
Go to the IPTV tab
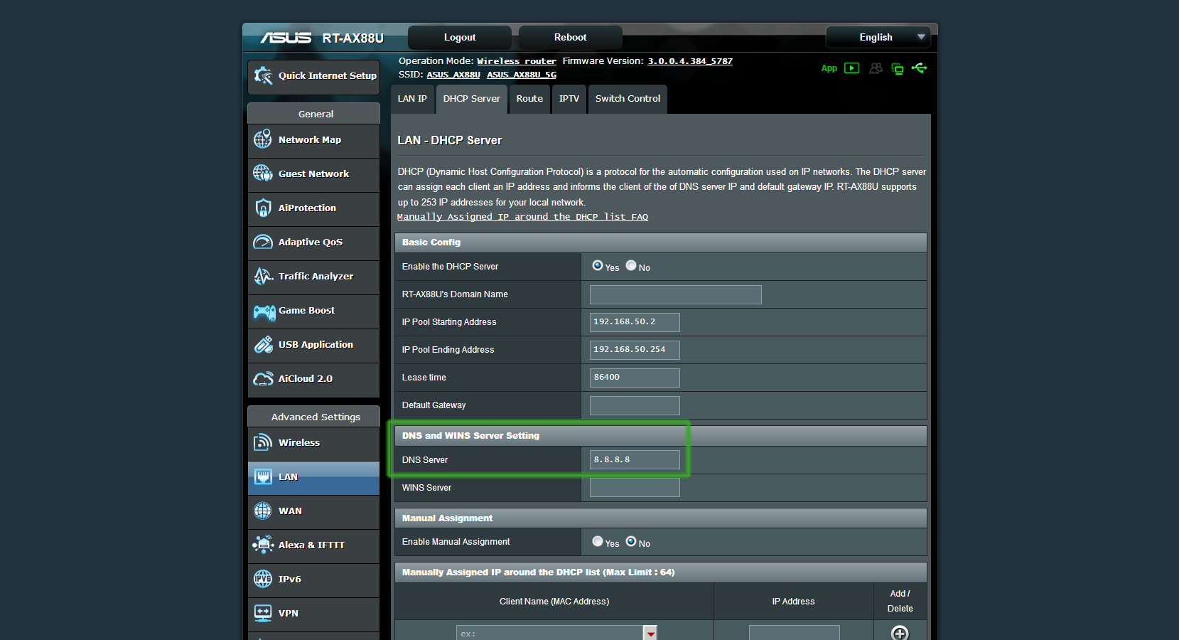pos(569,99)
